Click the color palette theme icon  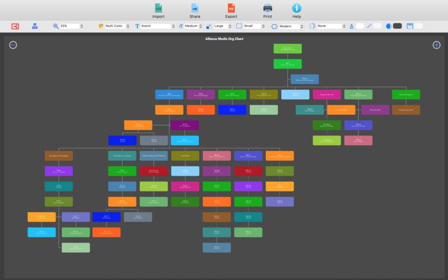tap(101, 26)
